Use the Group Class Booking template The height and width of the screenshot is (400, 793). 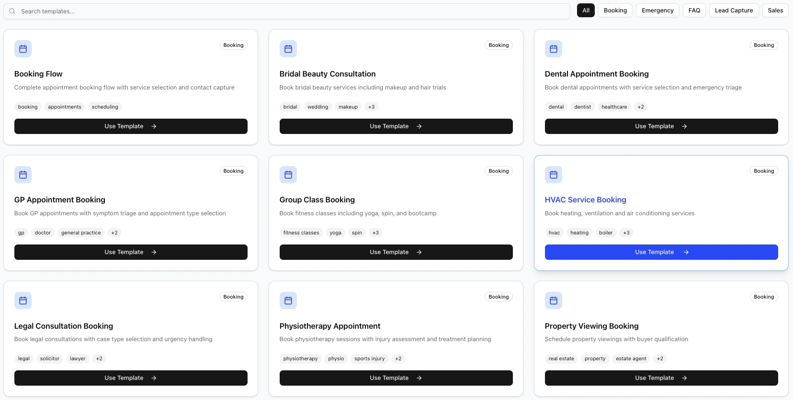[x=396, y=252]
